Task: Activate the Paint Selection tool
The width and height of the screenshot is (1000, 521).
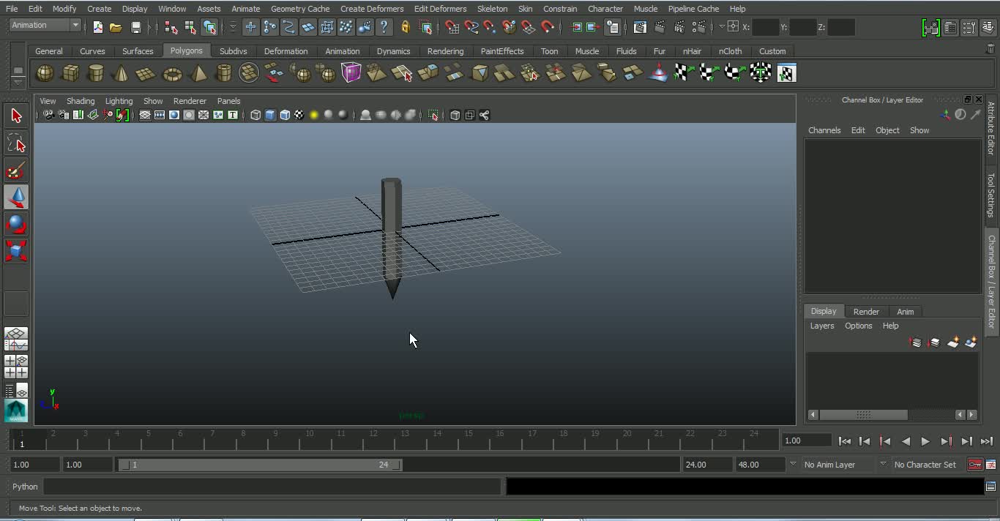Action: coord(16,170)
